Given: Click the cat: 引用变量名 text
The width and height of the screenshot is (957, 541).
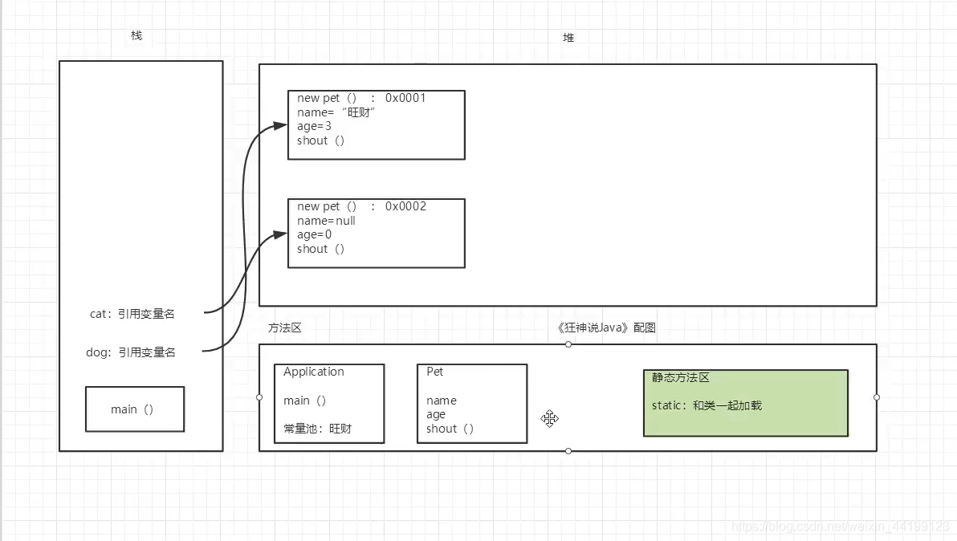Looking at the screenshot, I should click(x=132, y=314).
